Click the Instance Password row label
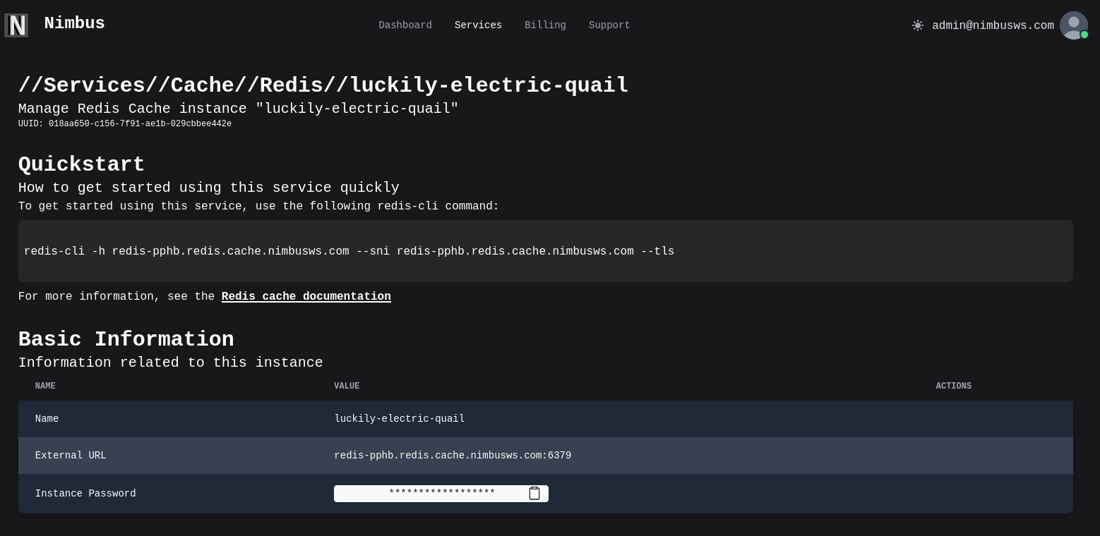Screen dimensions: 1100x536 coord(85,494)
